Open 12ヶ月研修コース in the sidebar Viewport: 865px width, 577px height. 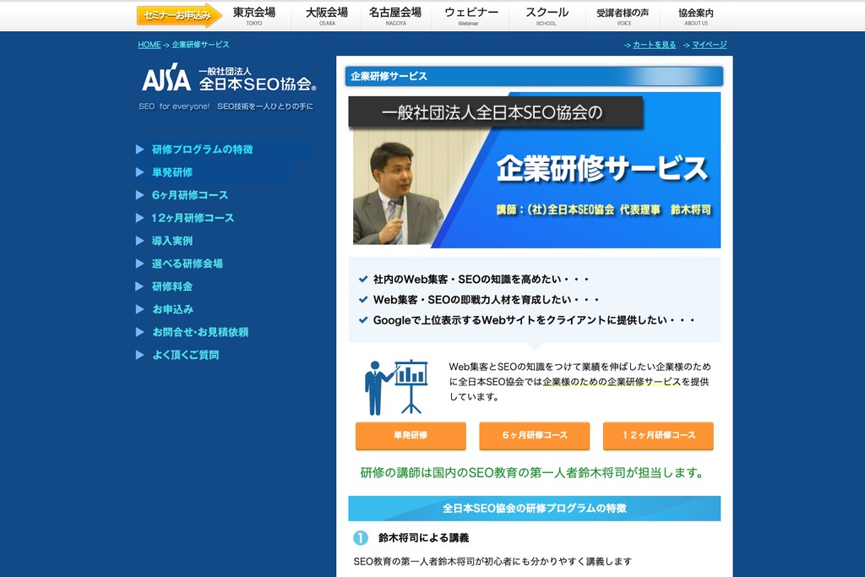(x=193, y=218)
